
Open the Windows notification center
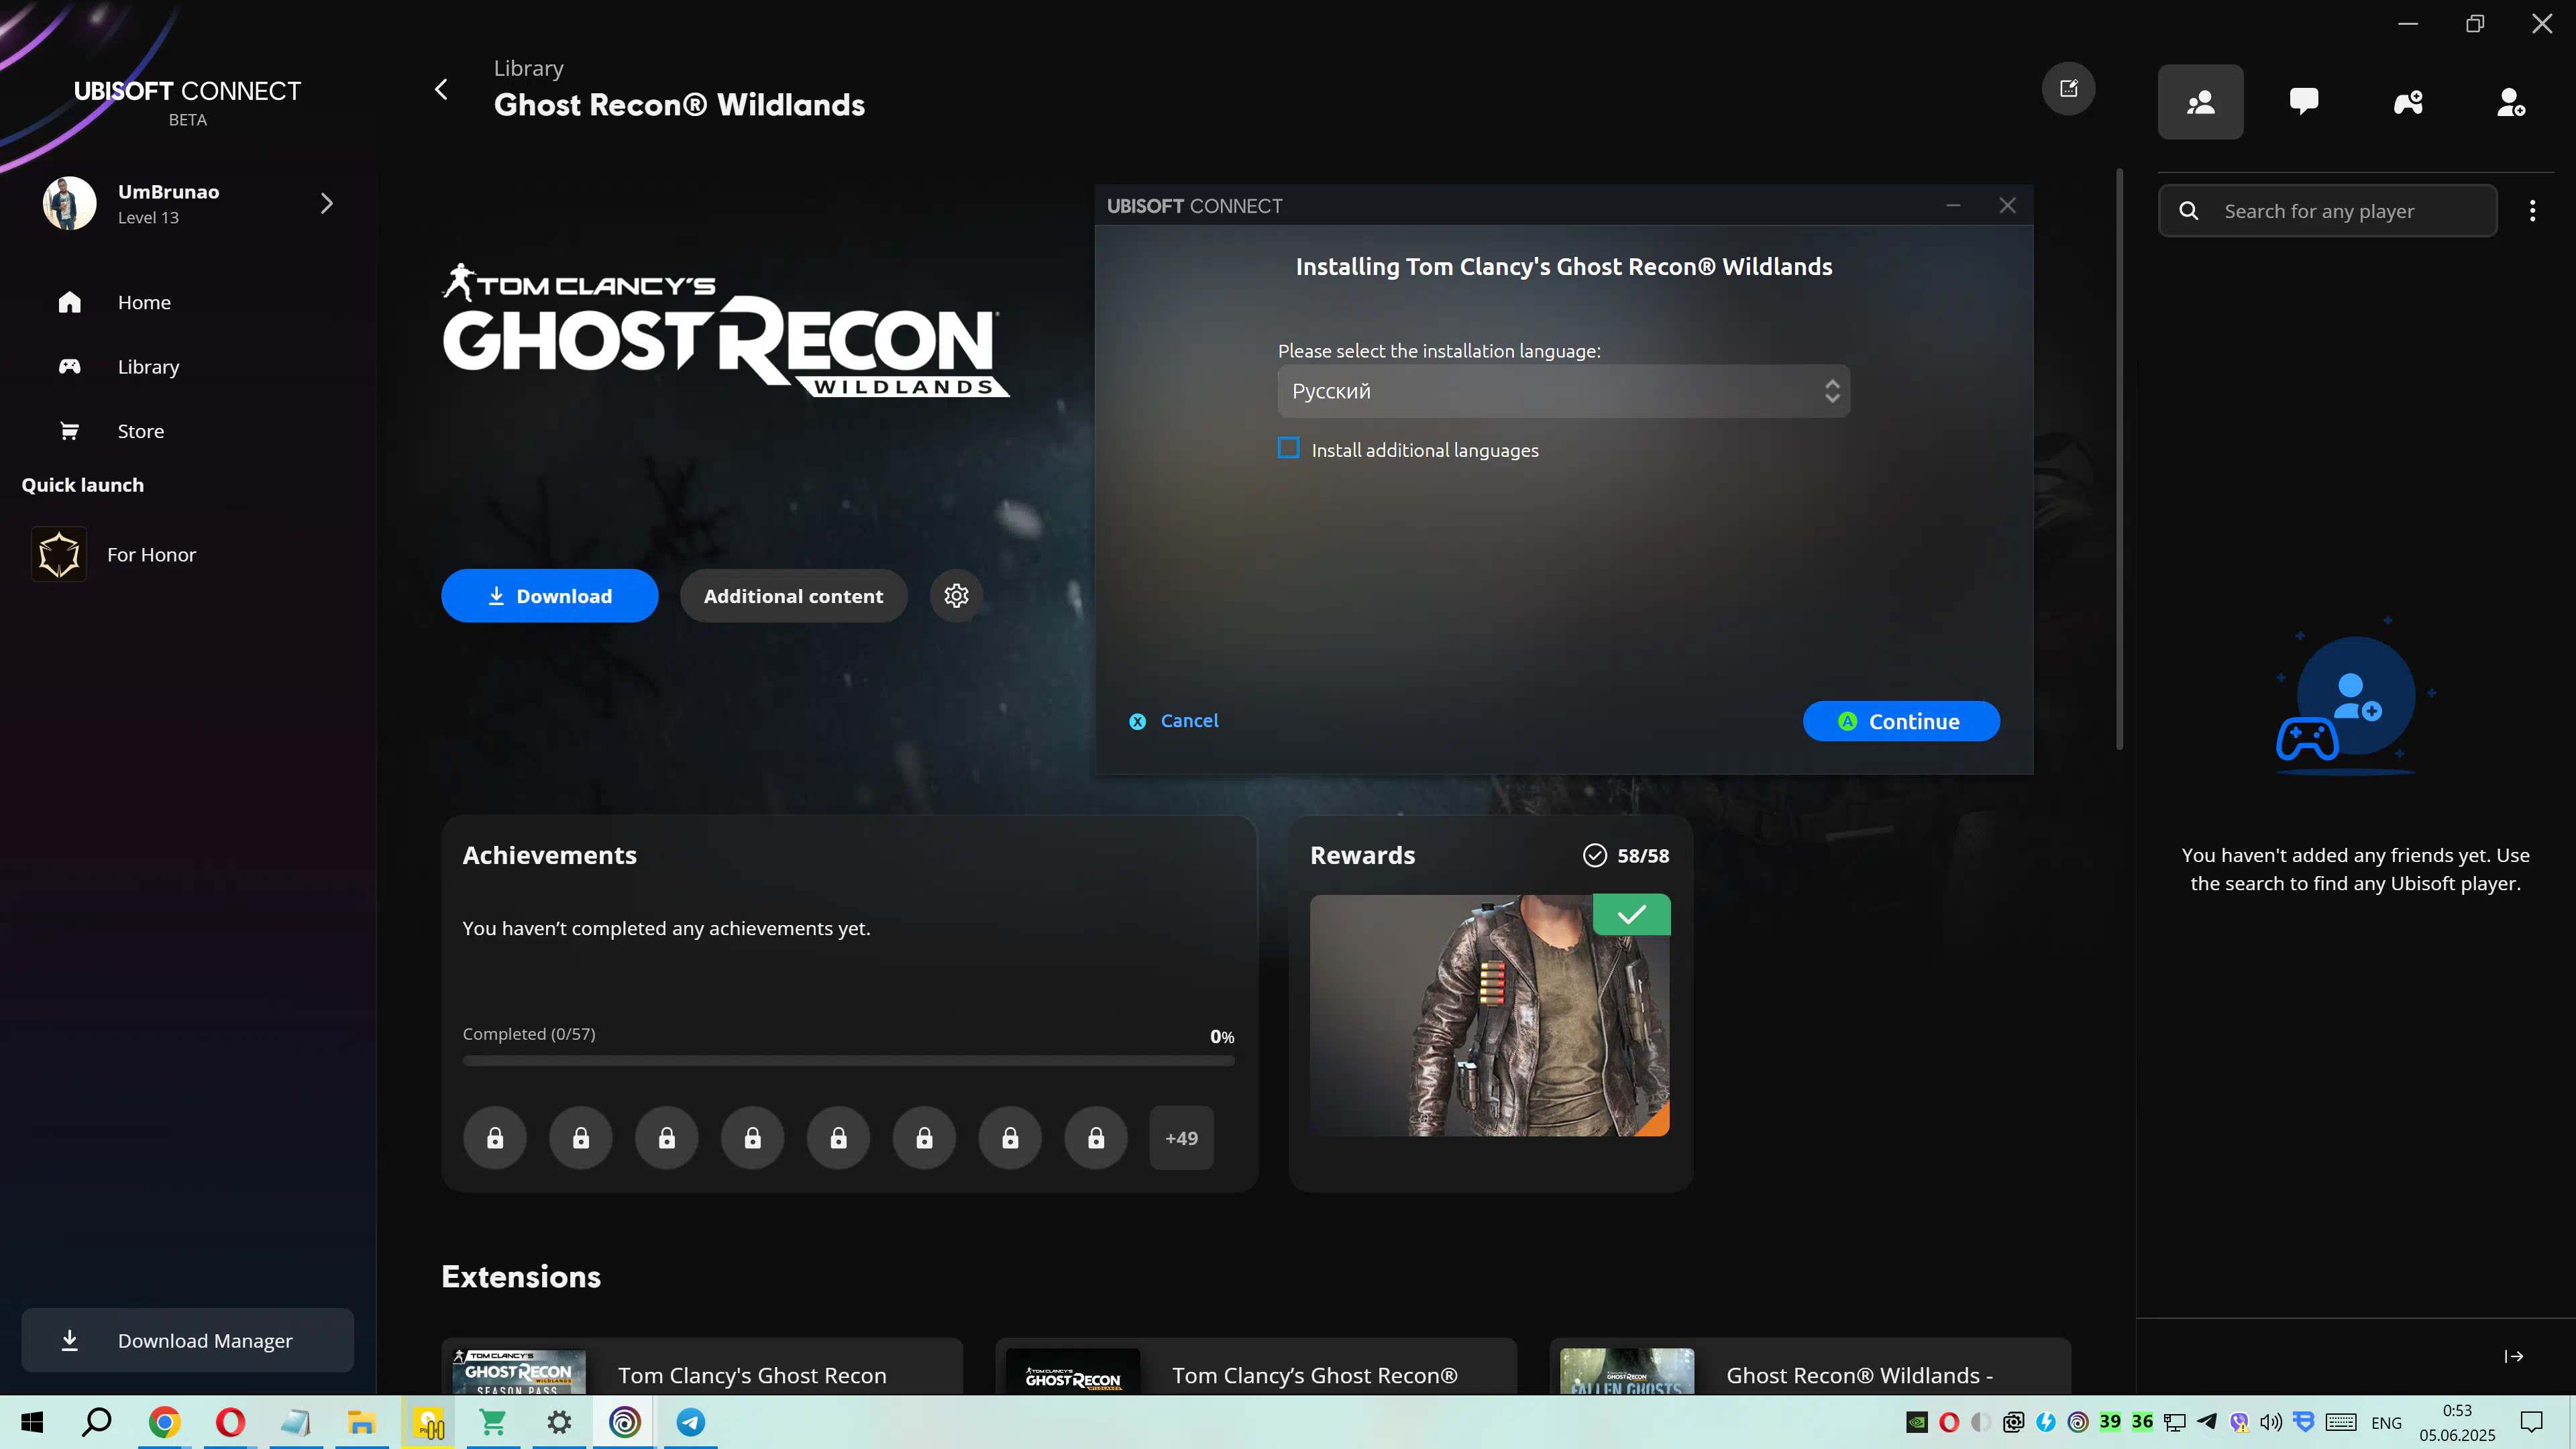point(2532,1422)
